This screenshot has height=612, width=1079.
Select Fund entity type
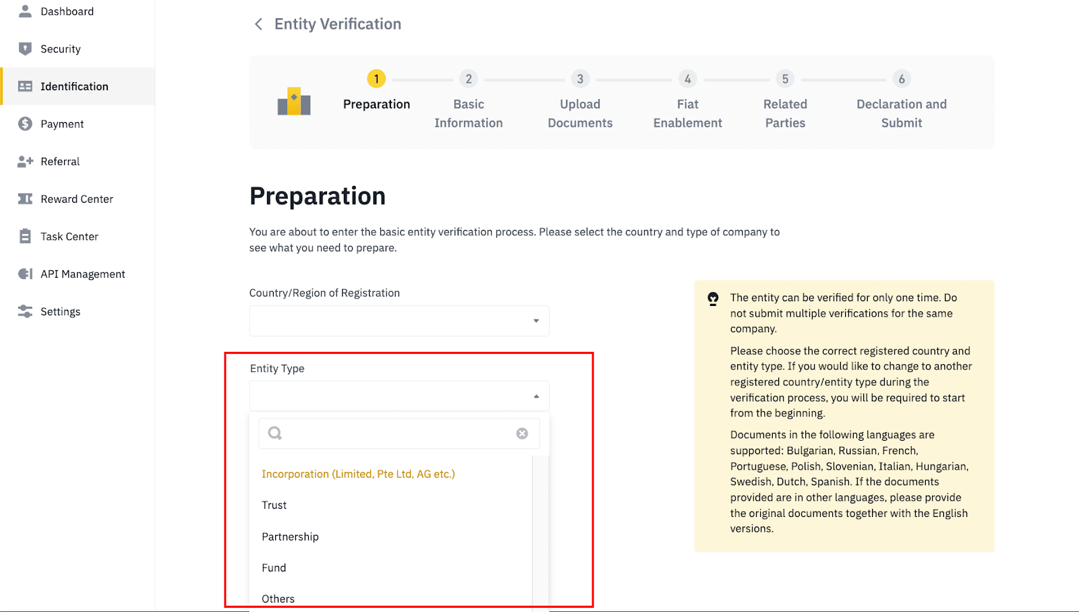[x=274, y=568]
